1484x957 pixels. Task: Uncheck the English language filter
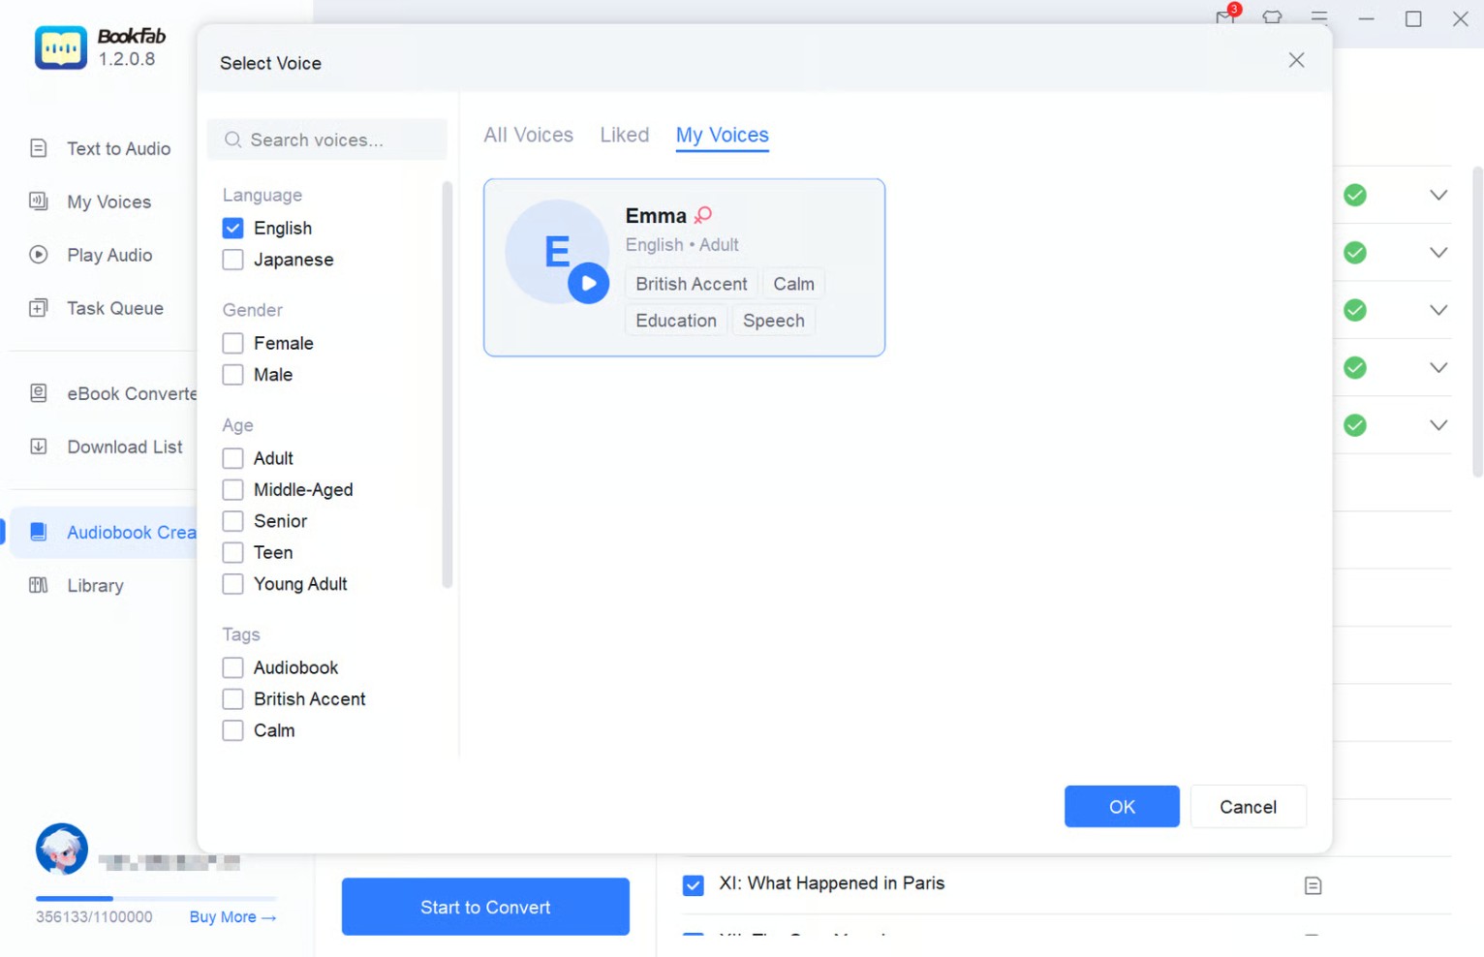click(232, 229)
